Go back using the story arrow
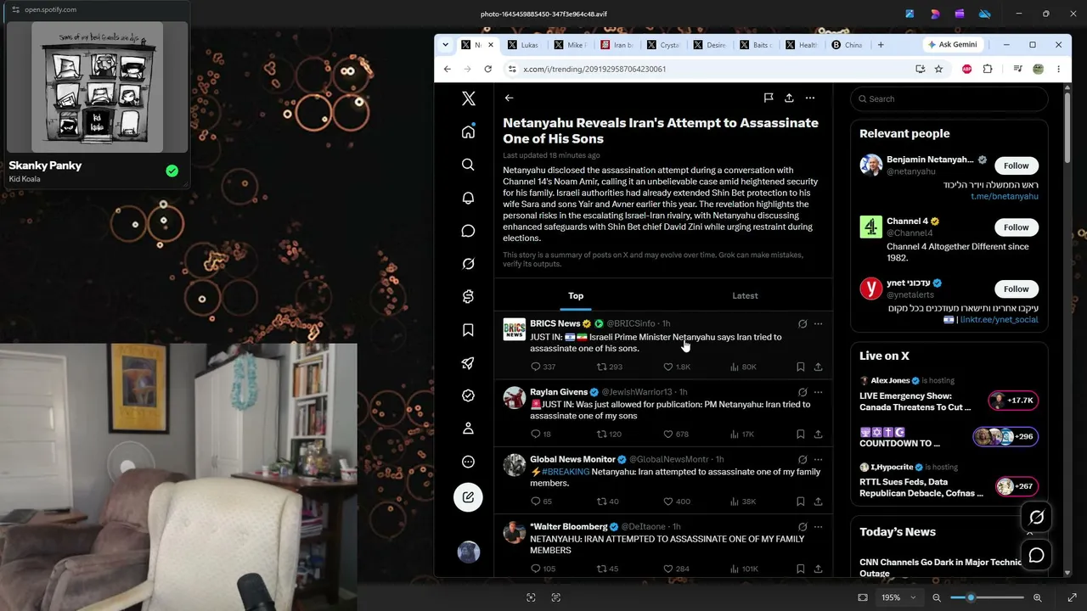 (509, 98)
